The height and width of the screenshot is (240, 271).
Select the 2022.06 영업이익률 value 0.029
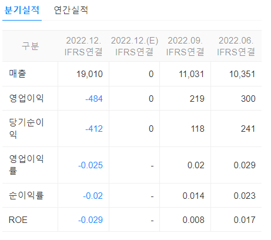(245, 165)
